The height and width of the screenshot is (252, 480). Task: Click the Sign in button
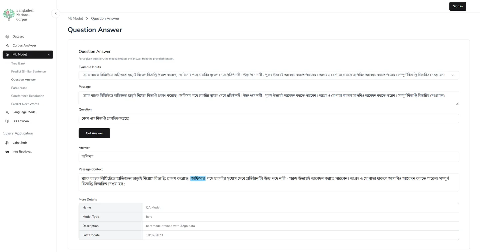click(458, 6)
